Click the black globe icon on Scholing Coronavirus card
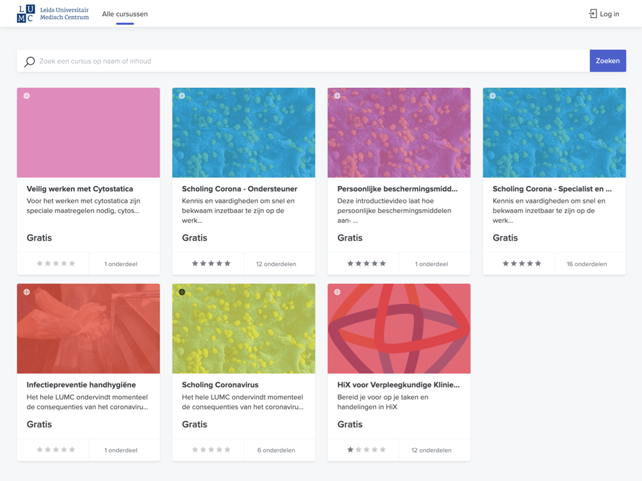This screenshot has height=481, width=642. pyautogui.click(x=182, y=292)
